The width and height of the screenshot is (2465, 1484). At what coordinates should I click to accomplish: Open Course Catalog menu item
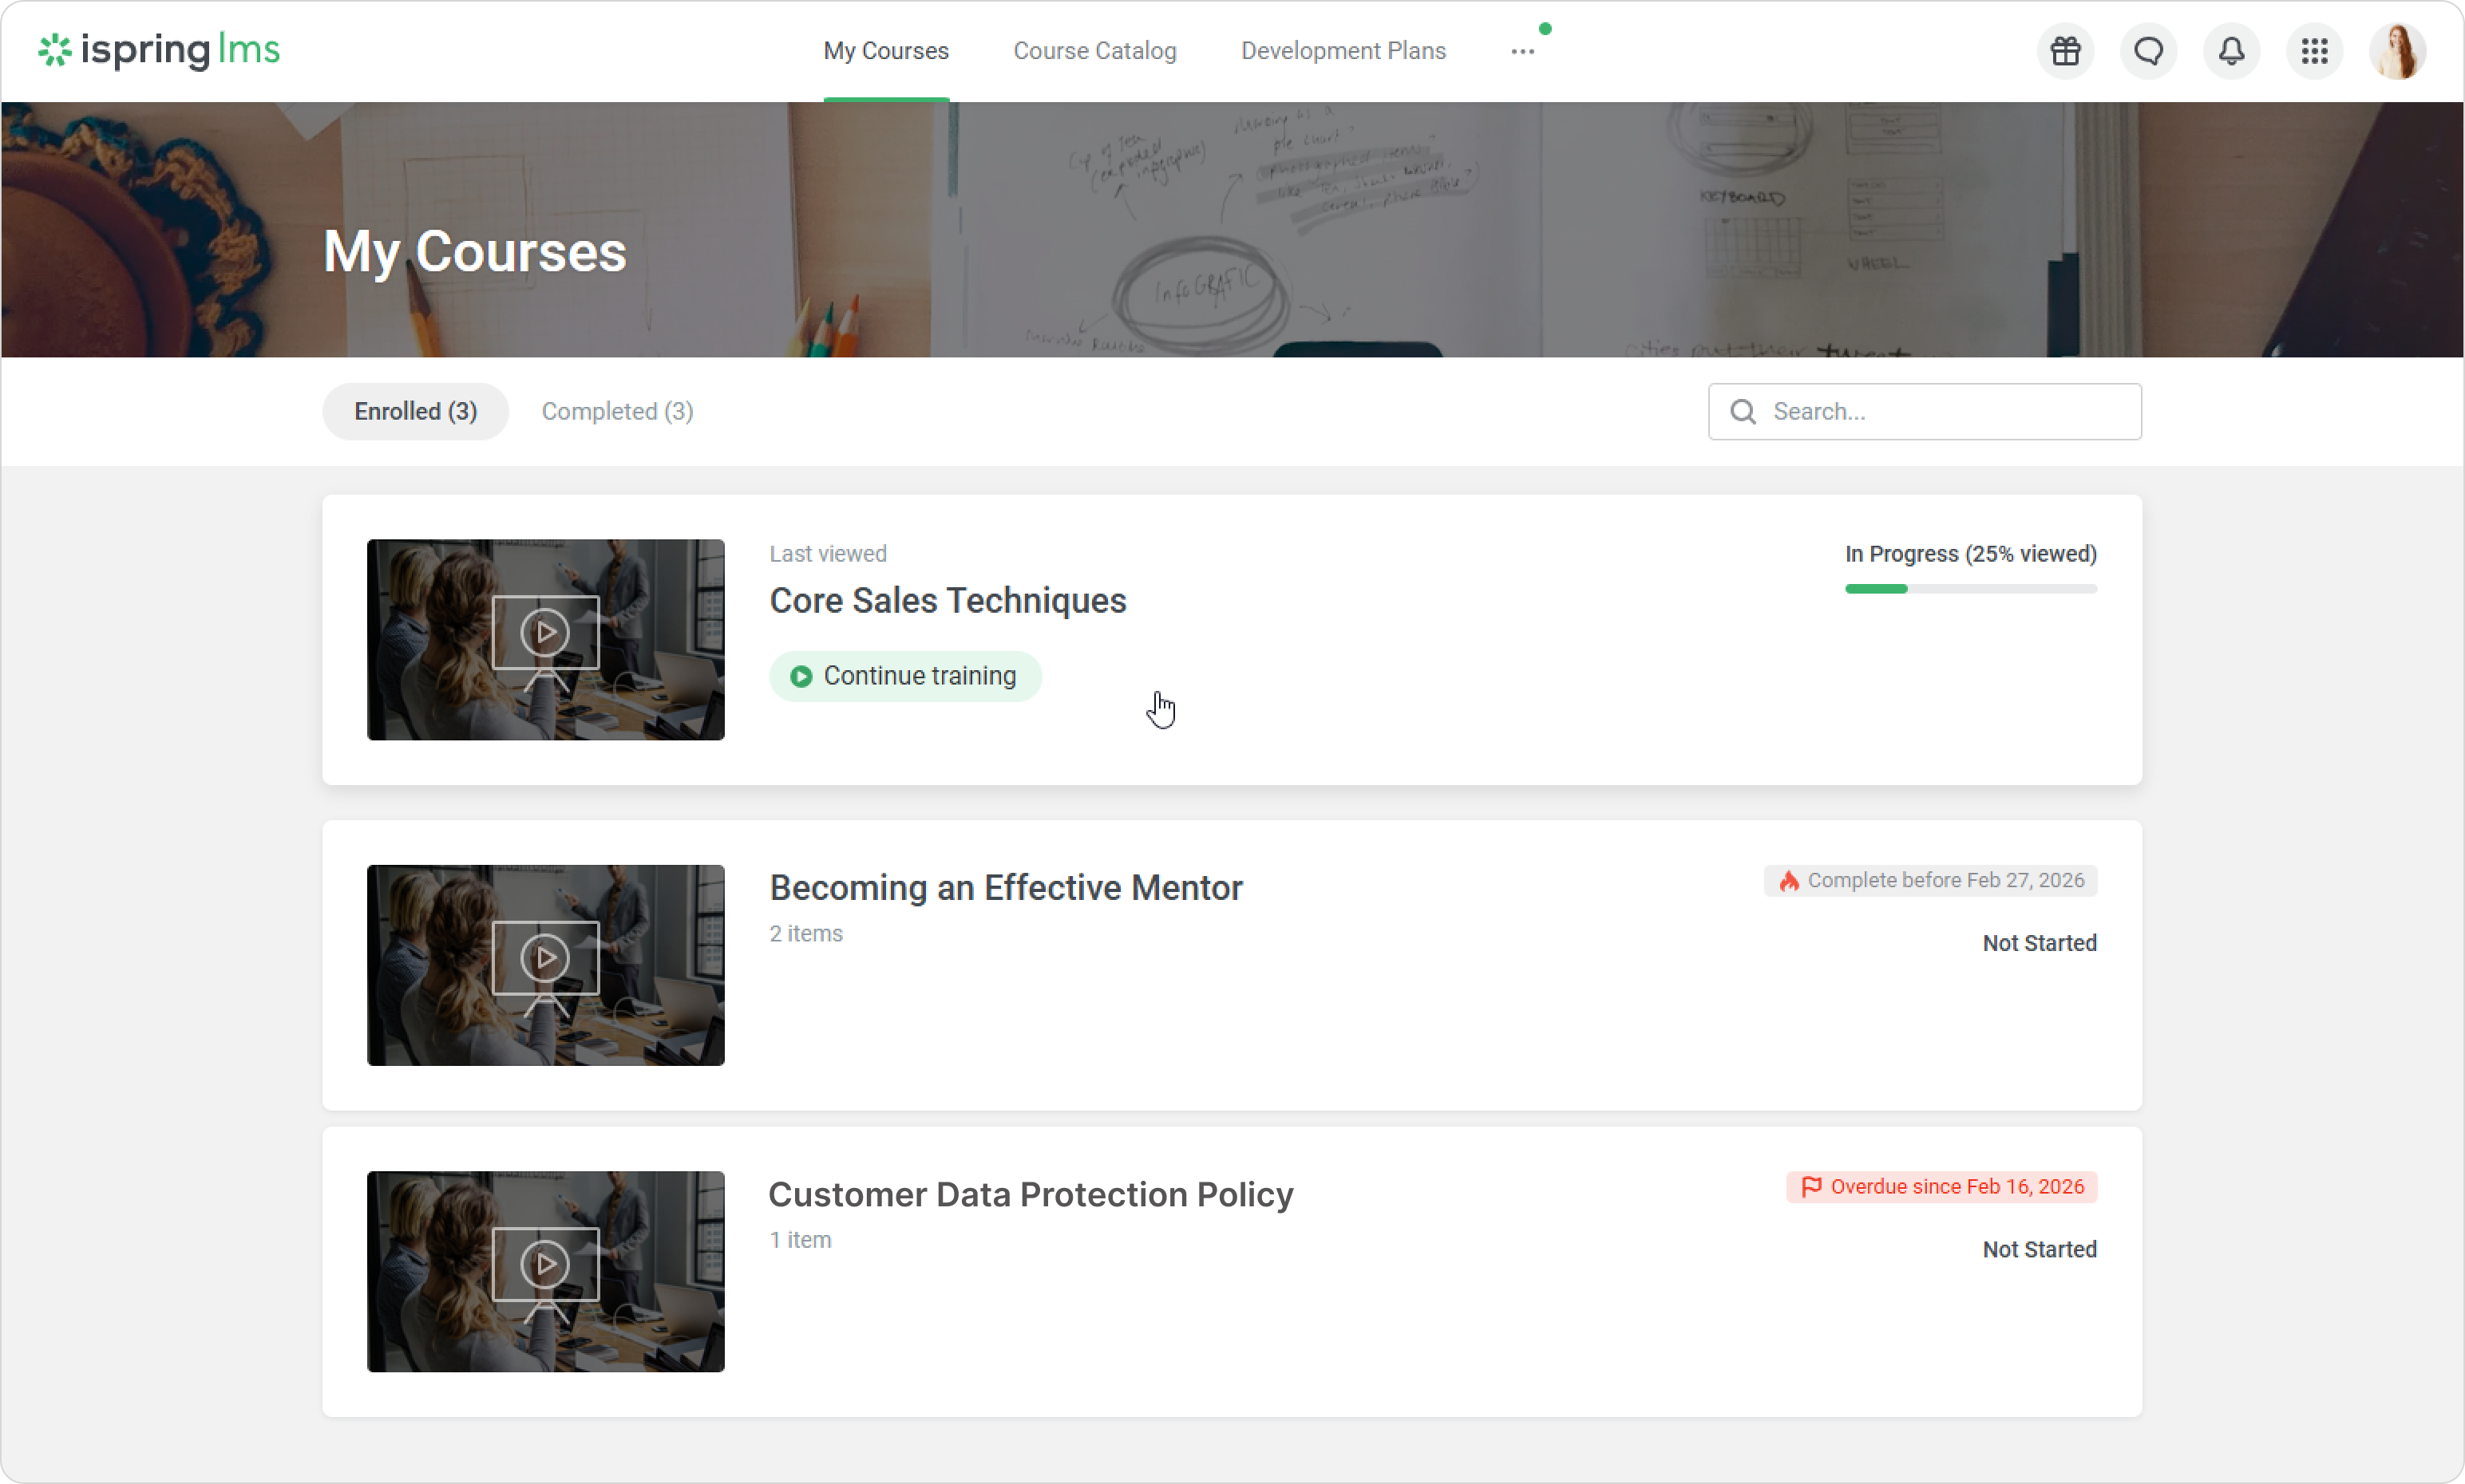(1094, 51)
